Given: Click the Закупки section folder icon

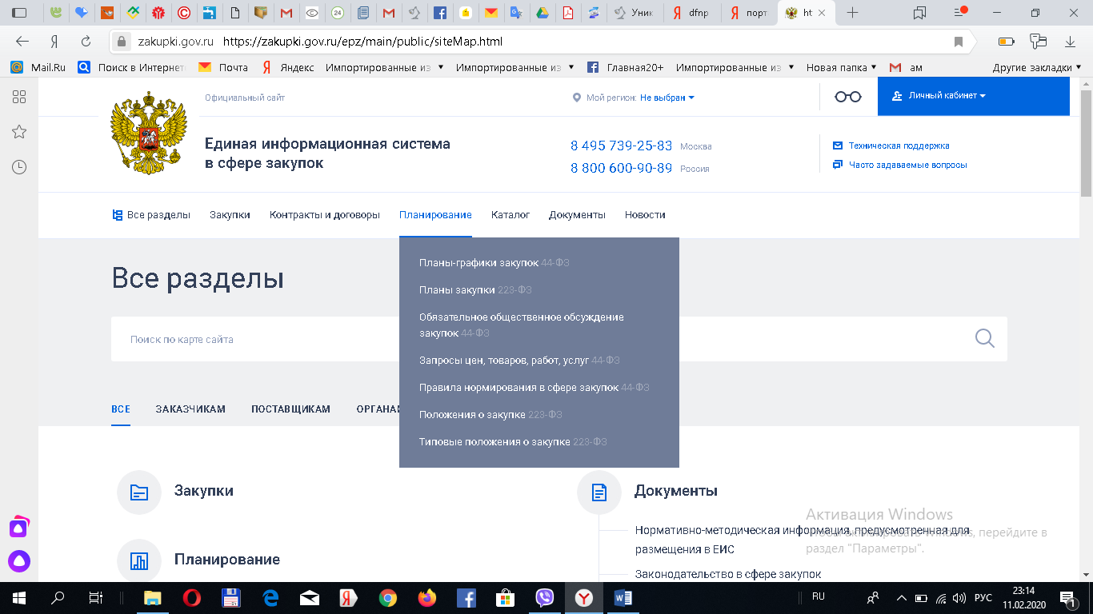Looking at the screenshot, I should tap(139, 492).
